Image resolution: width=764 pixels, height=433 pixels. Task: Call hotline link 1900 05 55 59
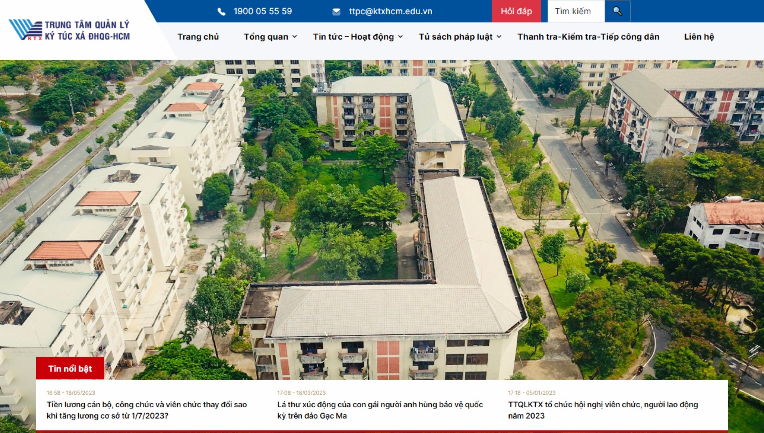tap(263, 11)
